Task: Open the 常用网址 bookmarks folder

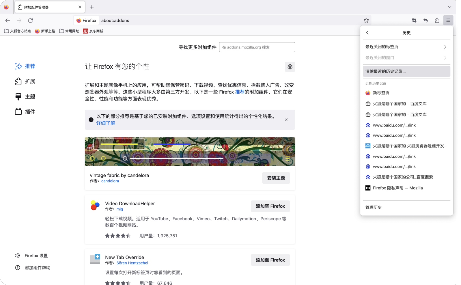Action: (69, 31)
